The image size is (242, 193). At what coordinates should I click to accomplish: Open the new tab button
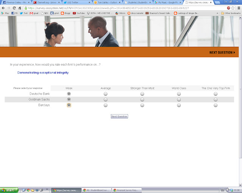point(217,3)
